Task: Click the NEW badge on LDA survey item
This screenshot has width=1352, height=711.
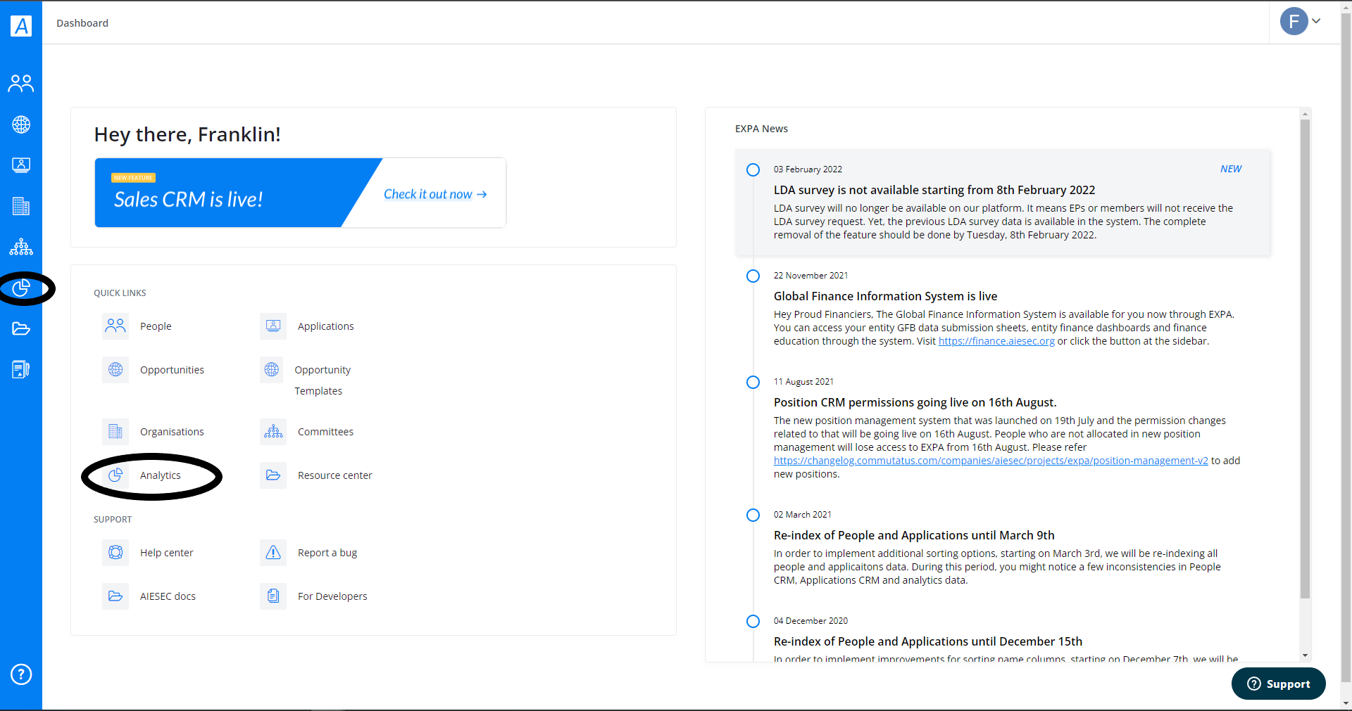Action: coord(1231,169)
